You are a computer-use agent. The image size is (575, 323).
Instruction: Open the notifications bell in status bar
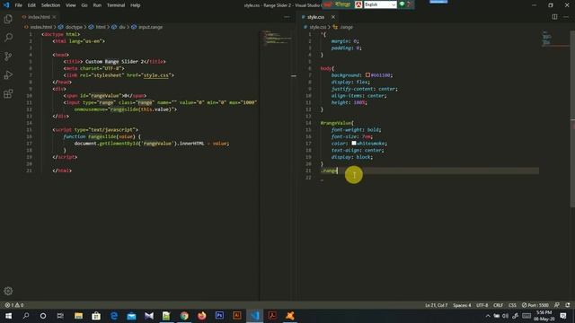pos(568,305)
